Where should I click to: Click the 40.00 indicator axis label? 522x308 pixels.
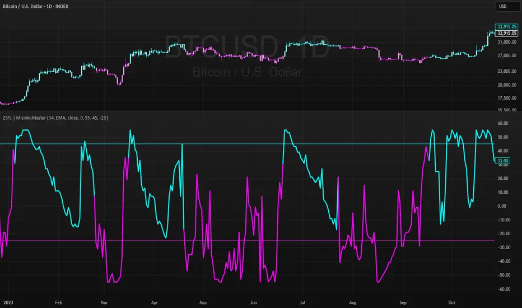coord(503,151)
